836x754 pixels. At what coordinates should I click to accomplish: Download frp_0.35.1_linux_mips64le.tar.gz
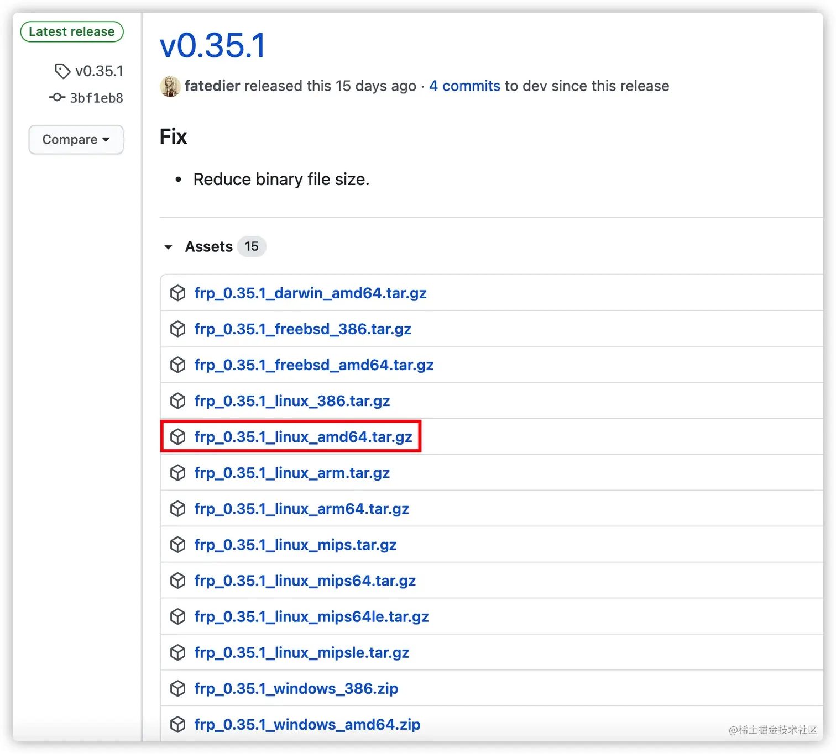311,616
